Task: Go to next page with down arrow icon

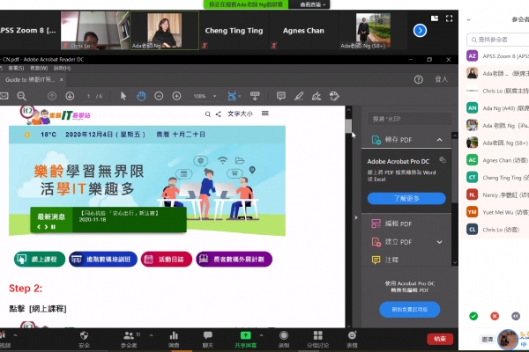Action: [70, 96]
